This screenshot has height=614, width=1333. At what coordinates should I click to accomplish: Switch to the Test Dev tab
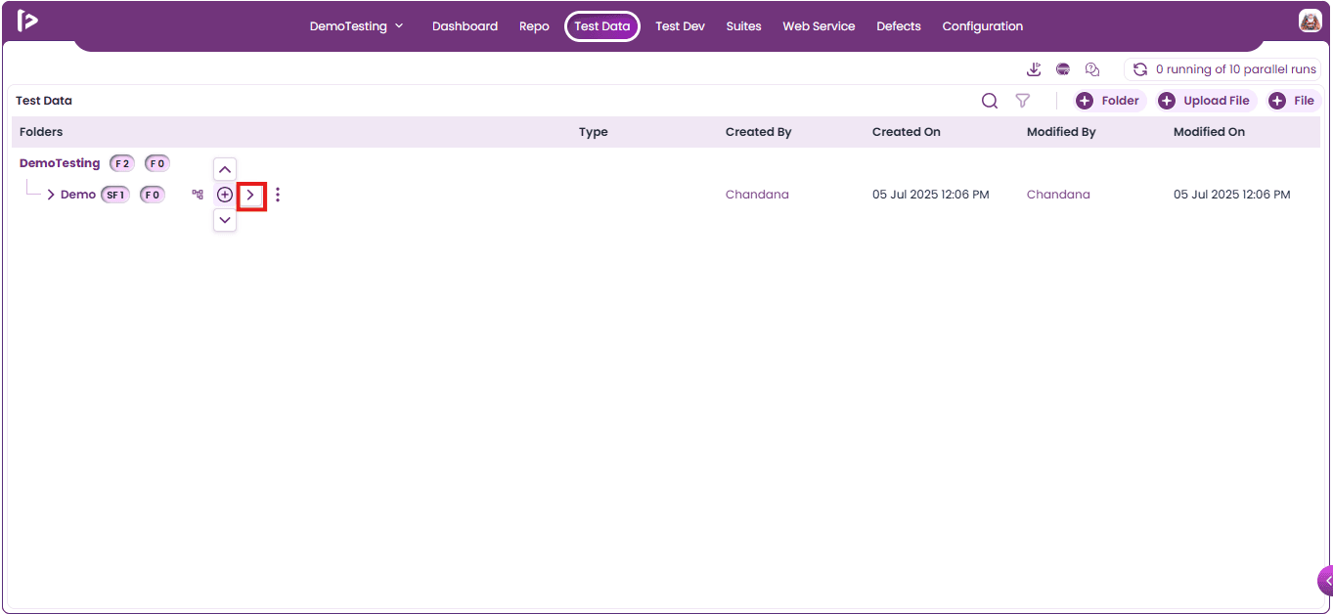point(680,26)
